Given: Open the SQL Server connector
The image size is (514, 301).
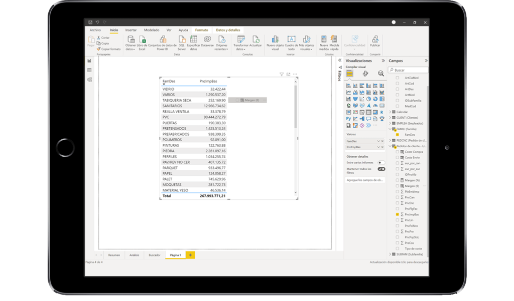Looking at the screenshot, I should pos(181,41).
